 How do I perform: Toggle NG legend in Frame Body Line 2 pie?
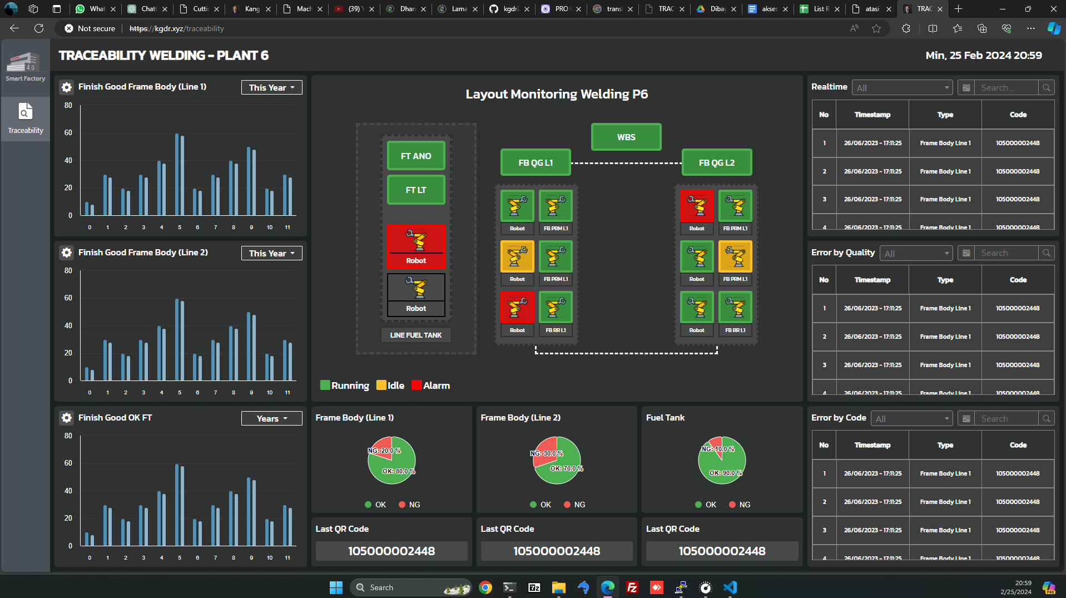(574, 505)
